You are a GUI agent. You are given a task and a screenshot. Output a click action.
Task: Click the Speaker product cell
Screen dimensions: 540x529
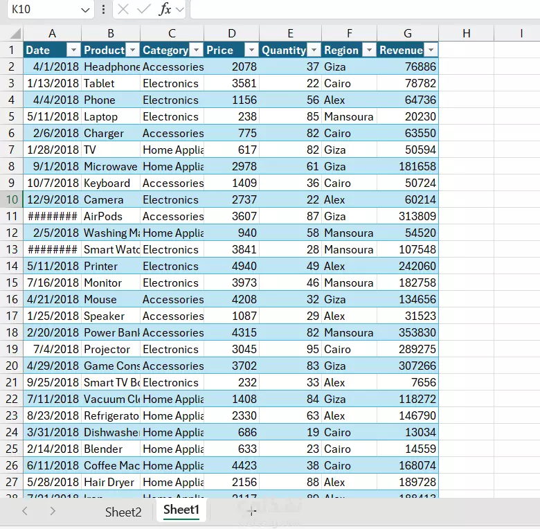[111, 316]
